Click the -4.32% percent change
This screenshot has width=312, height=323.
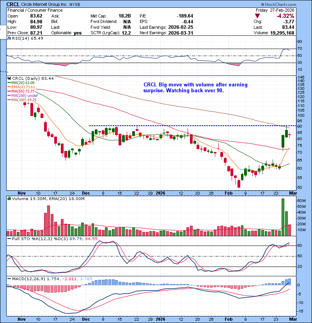coord(285,16)
